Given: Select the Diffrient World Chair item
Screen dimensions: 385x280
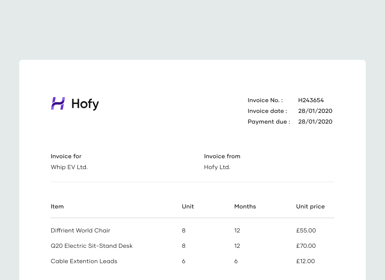Looking at the screenshot, I should pyautogui.click(x=80, y=230).
